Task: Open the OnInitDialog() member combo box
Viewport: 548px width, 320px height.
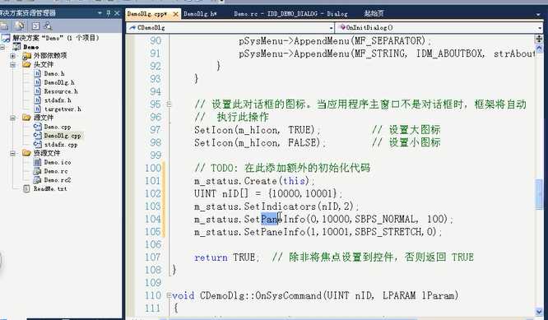Action: (x=439, y=28)
